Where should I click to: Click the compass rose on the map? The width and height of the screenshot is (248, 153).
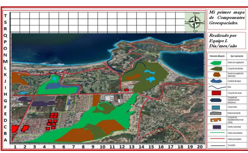click(x=195, y=22)
